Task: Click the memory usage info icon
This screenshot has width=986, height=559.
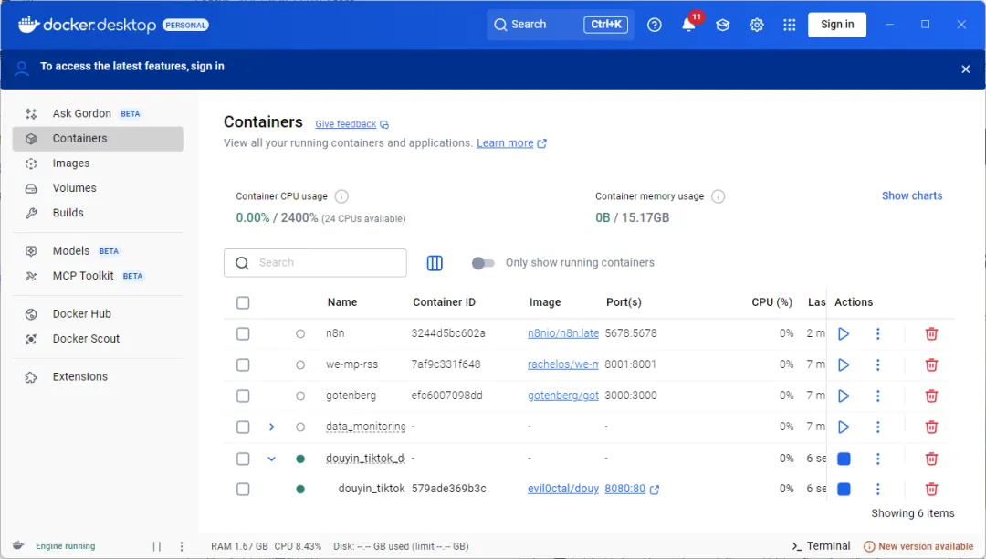Action: [x=718, y=196]
